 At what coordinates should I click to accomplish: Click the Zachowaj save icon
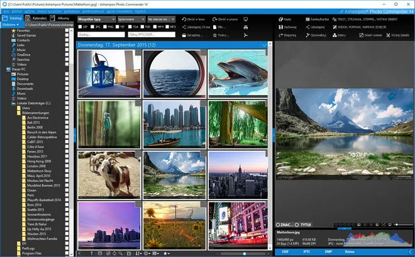[280, 27]
